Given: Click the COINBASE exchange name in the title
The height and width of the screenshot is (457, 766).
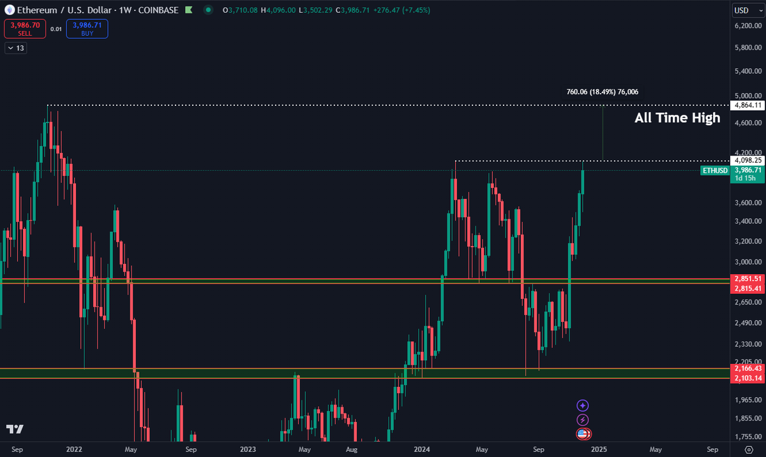Looking at the screenshot, I should [158, 10].
